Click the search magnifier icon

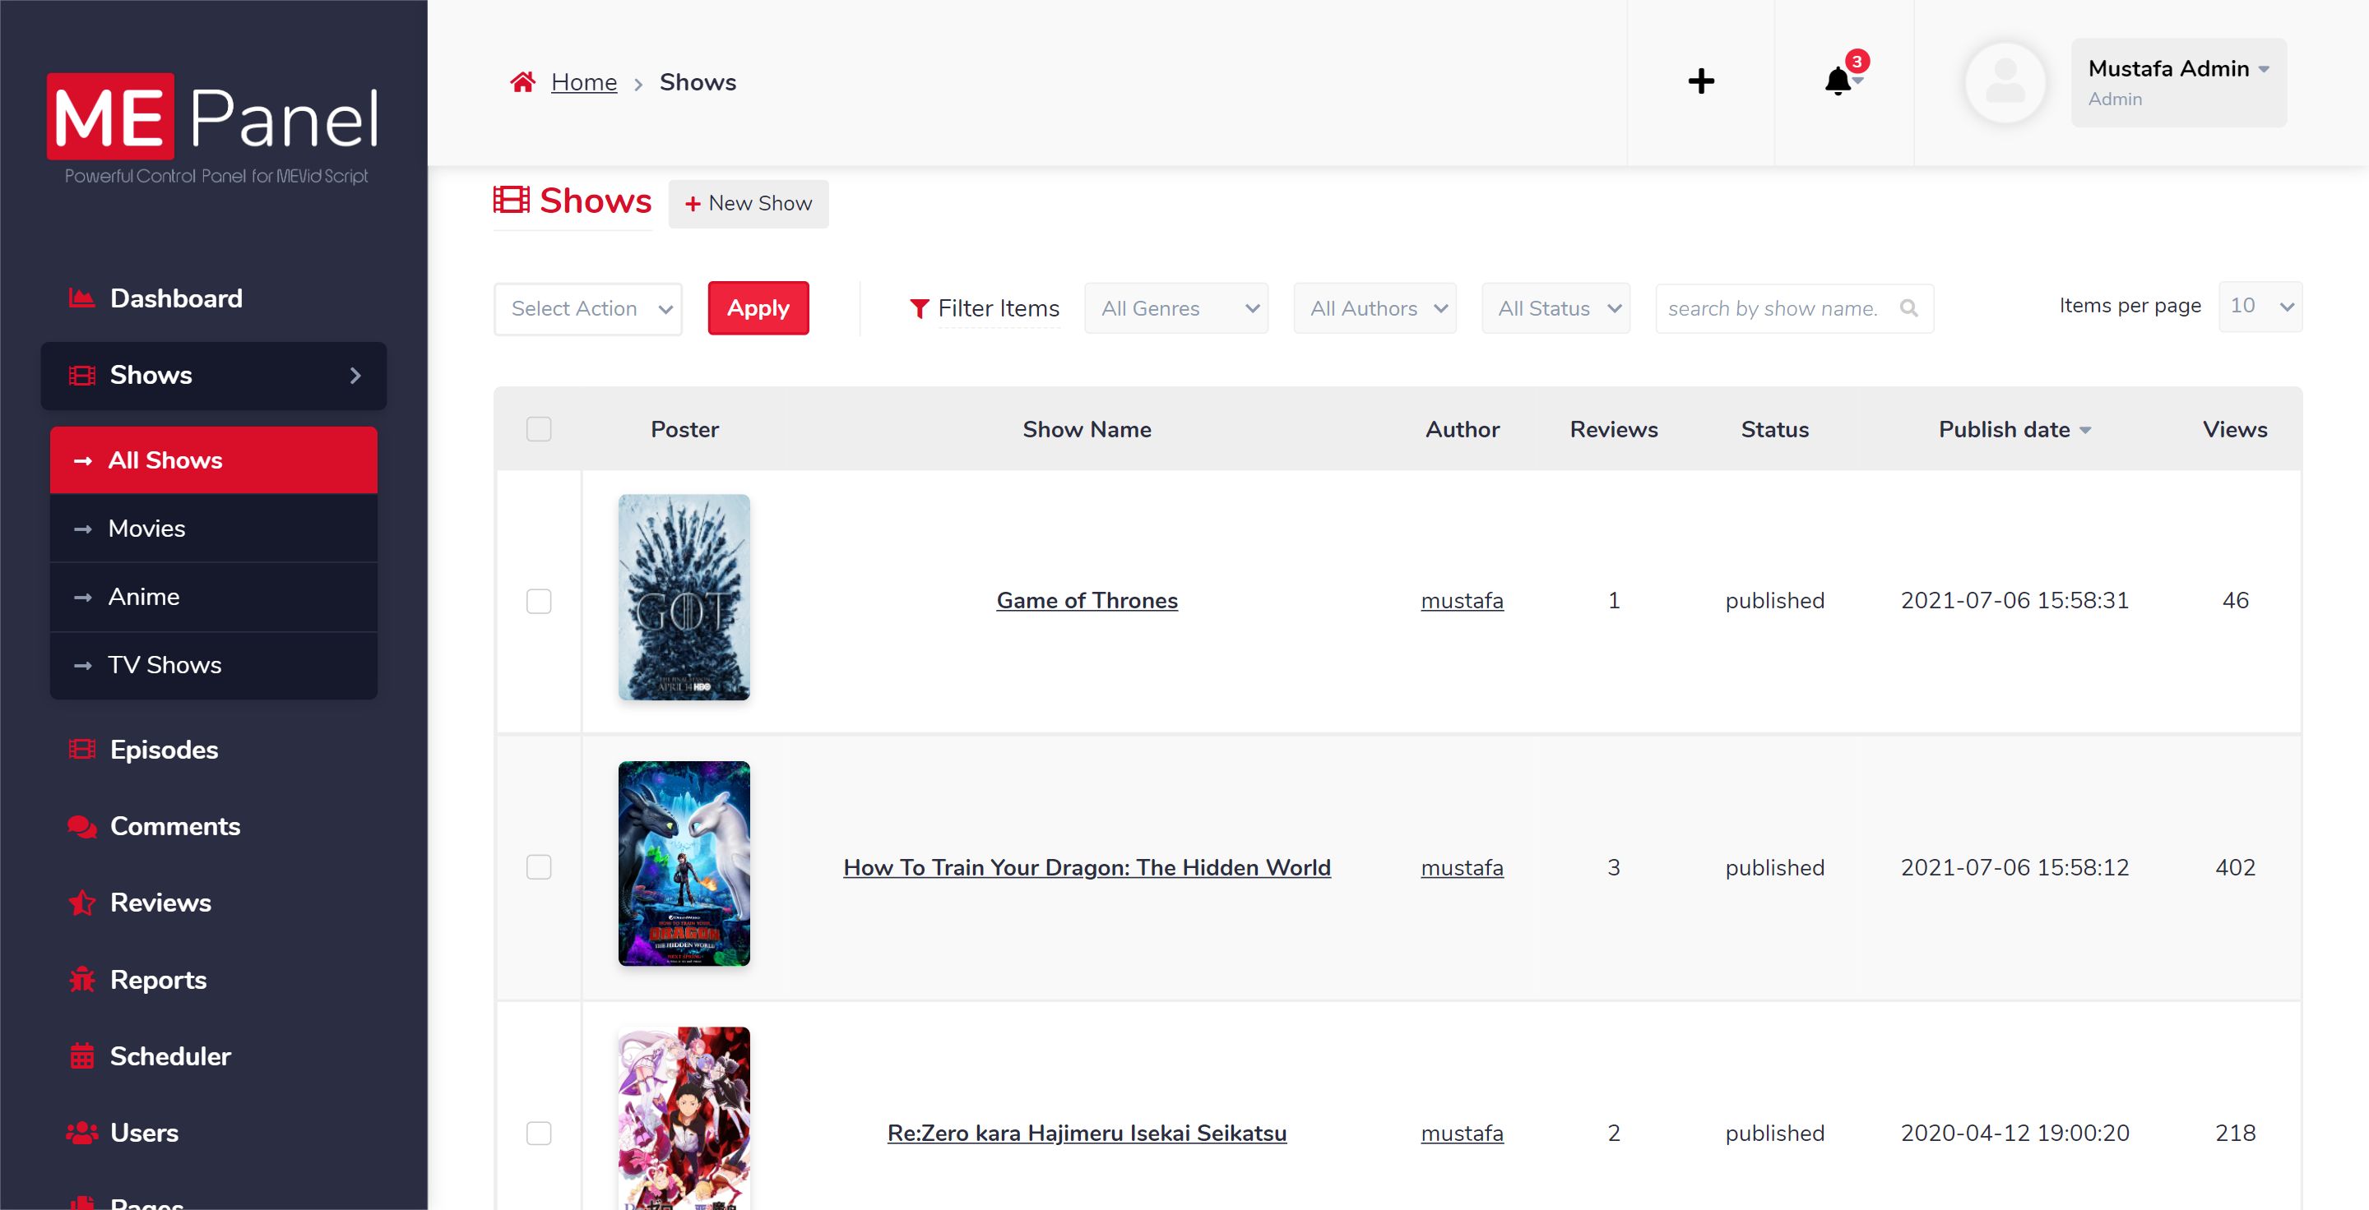1909,309
